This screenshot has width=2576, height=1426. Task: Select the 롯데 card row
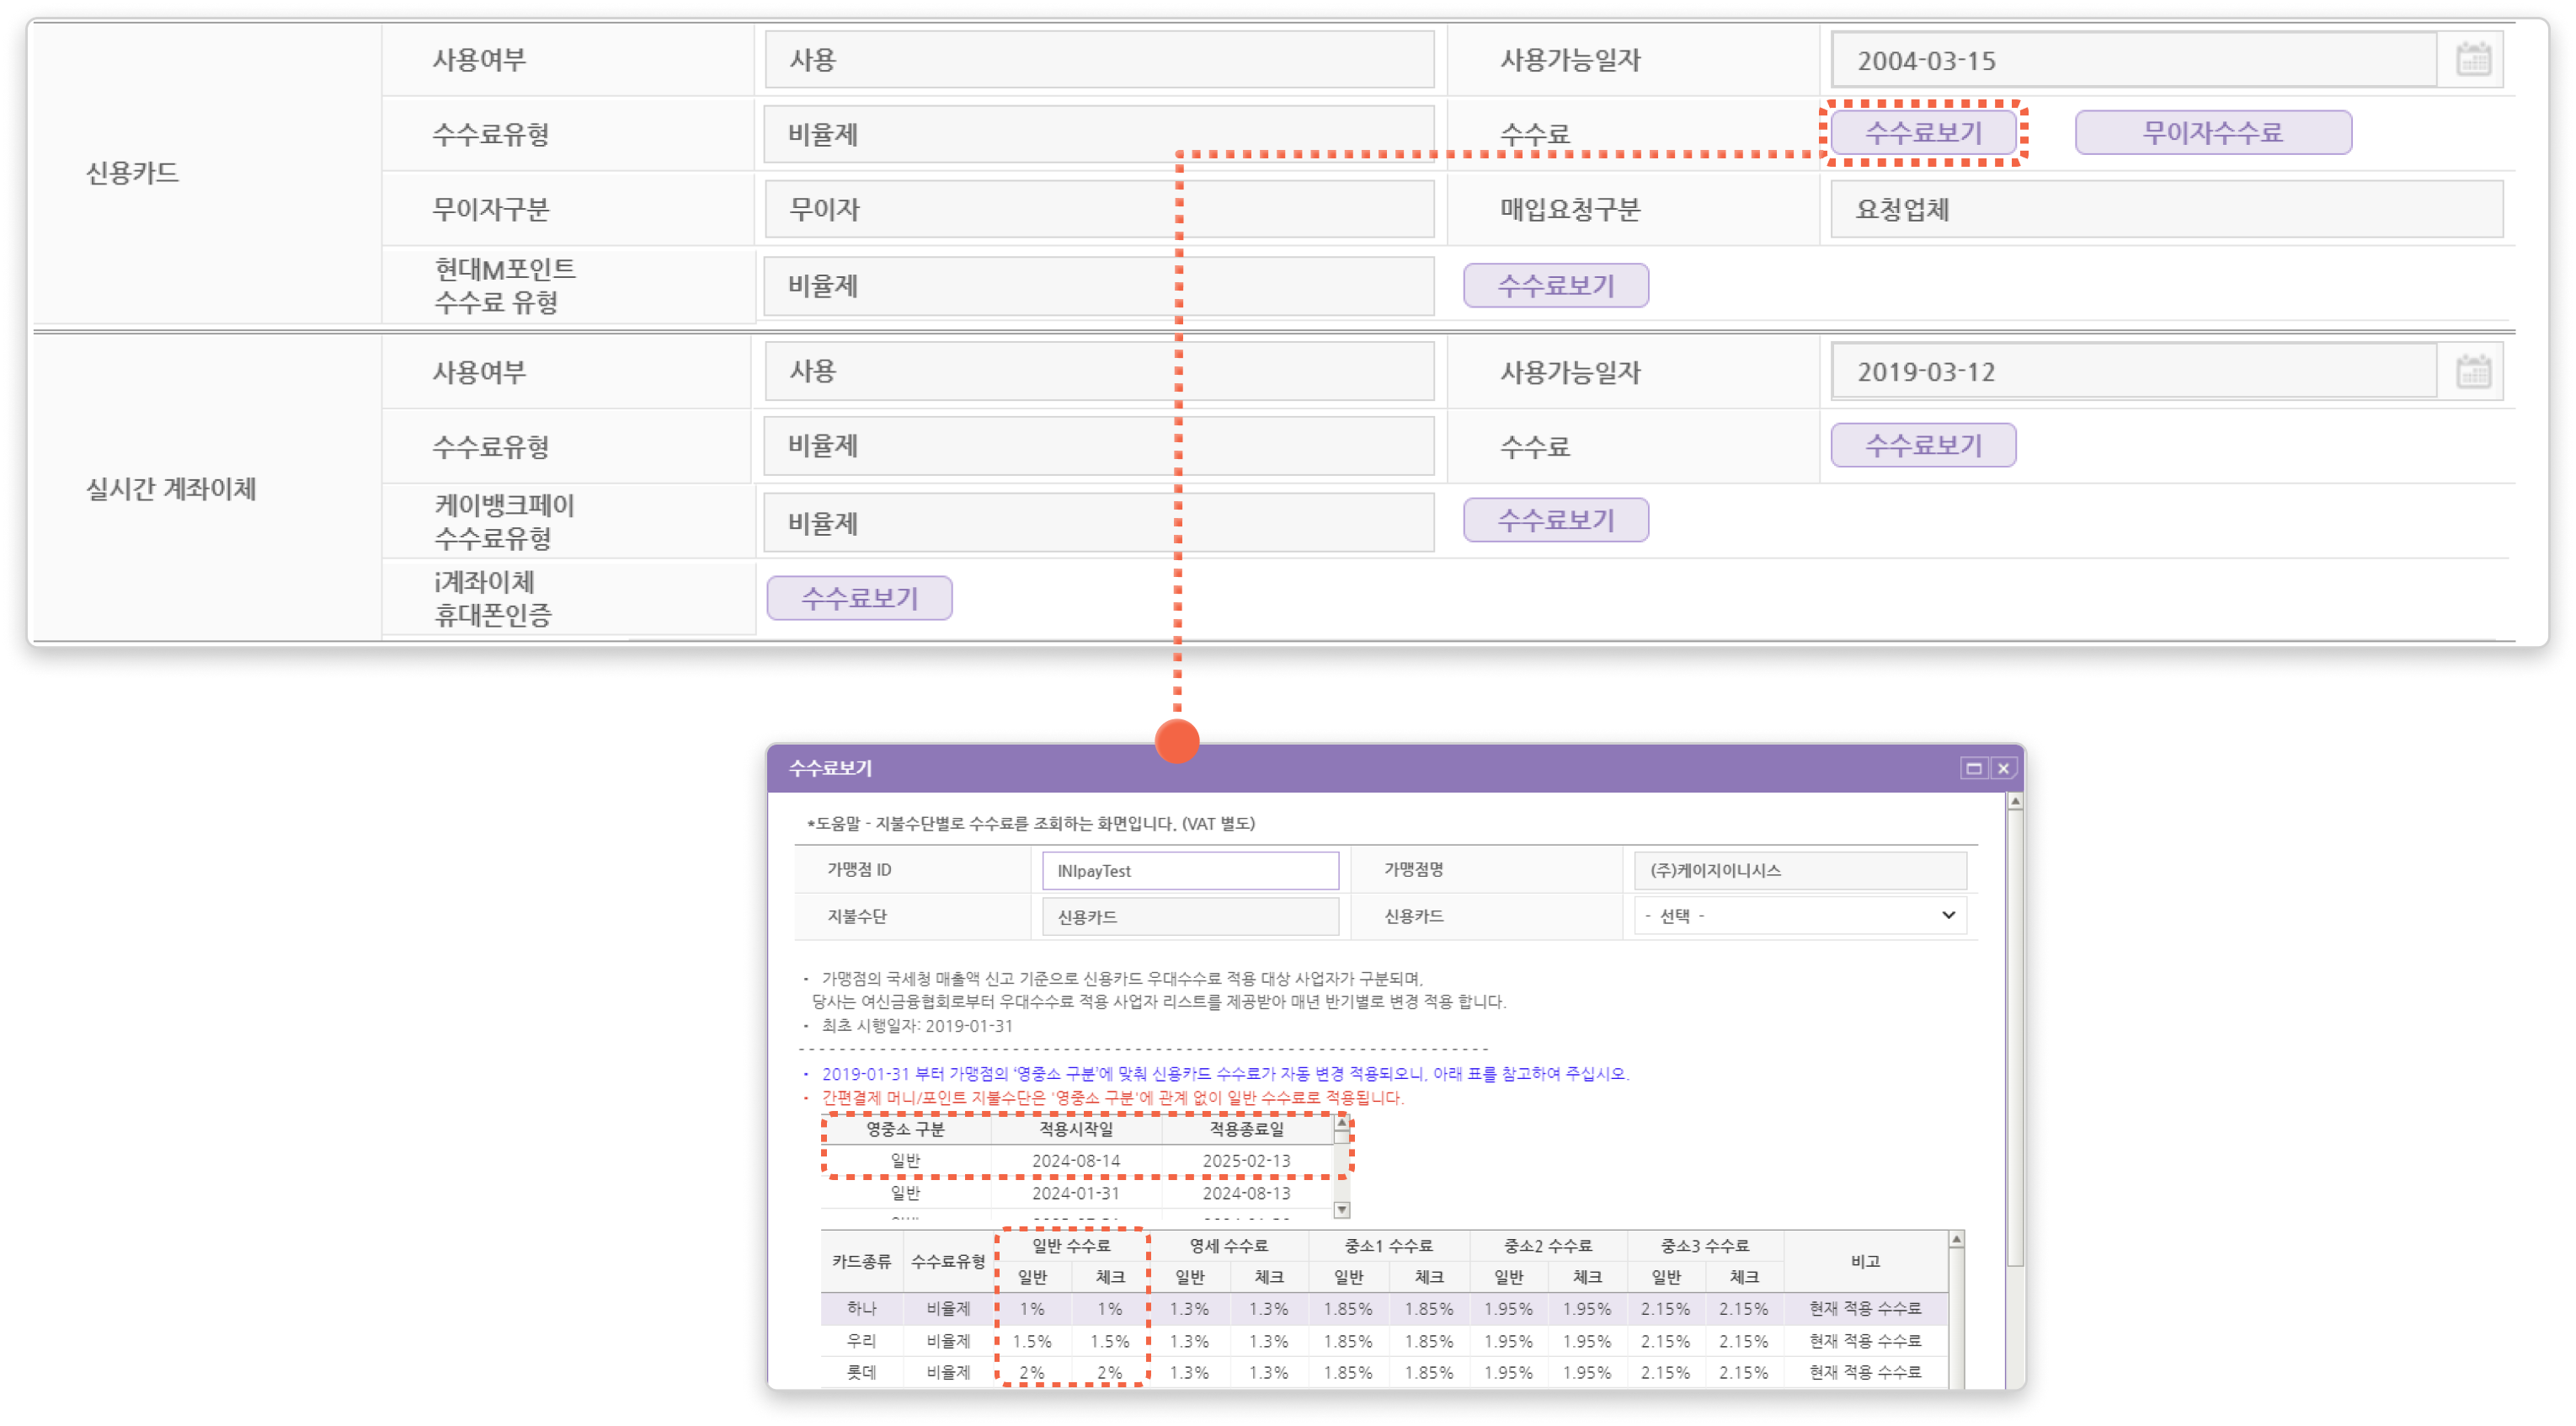coord(1384,1372)
